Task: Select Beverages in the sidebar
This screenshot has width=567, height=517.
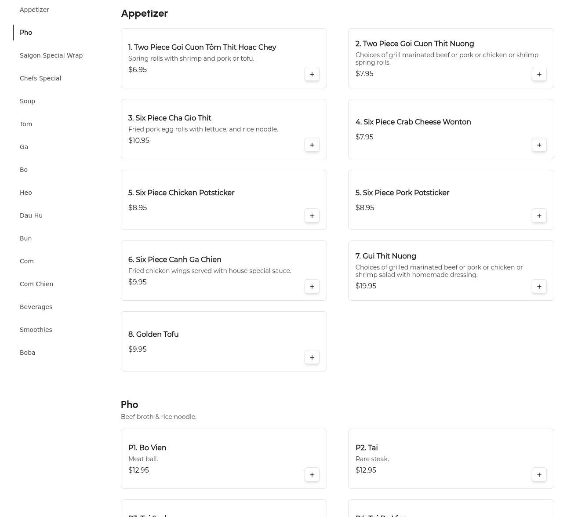Action: tap(36, 307)
